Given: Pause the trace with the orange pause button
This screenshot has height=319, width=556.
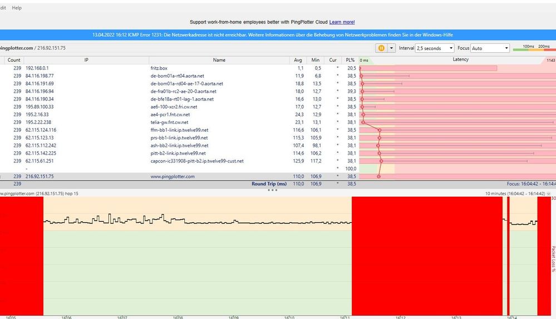Looking at the screenshot, I should [x=381, y=48].
